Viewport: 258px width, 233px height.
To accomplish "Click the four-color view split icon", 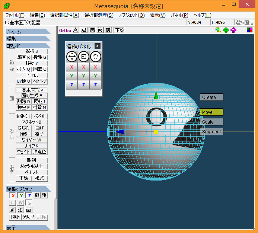I will point(249,30).
